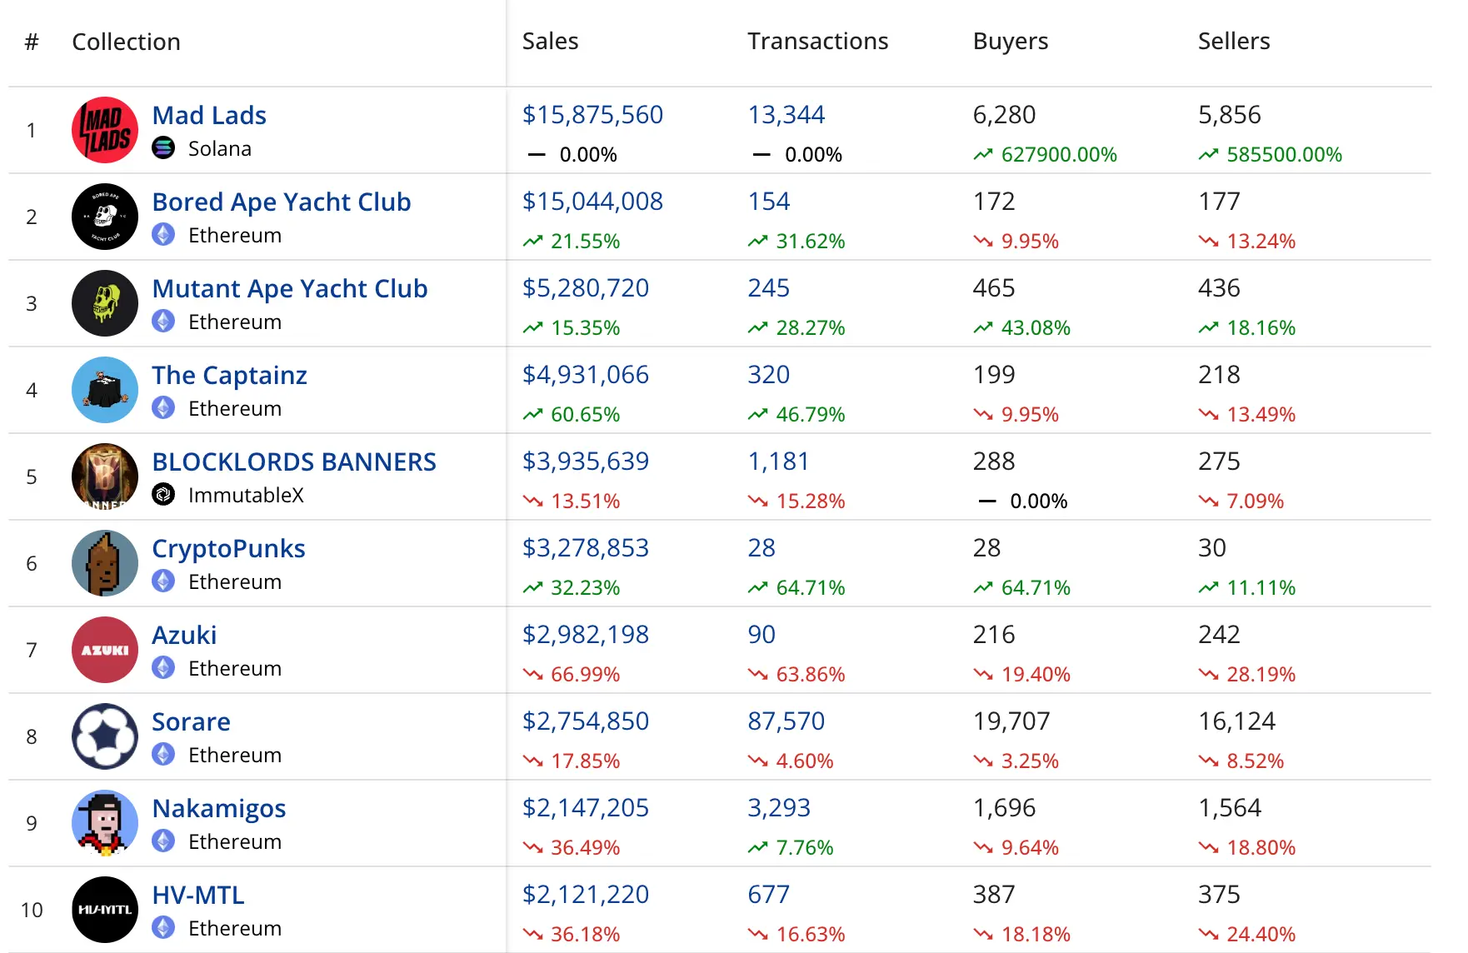
Task: Click the Ethereum icon under Azuki
Action: 163,668
